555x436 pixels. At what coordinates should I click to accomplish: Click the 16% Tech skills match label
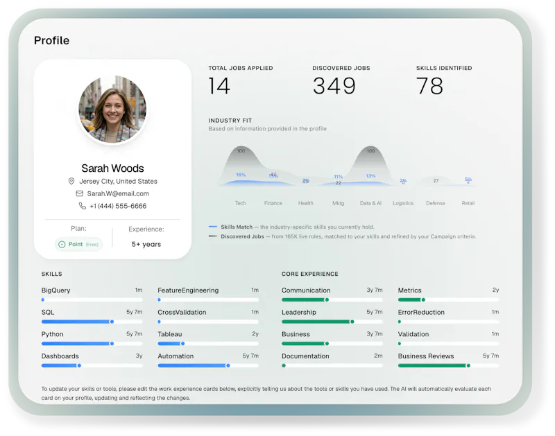point(241,175)
